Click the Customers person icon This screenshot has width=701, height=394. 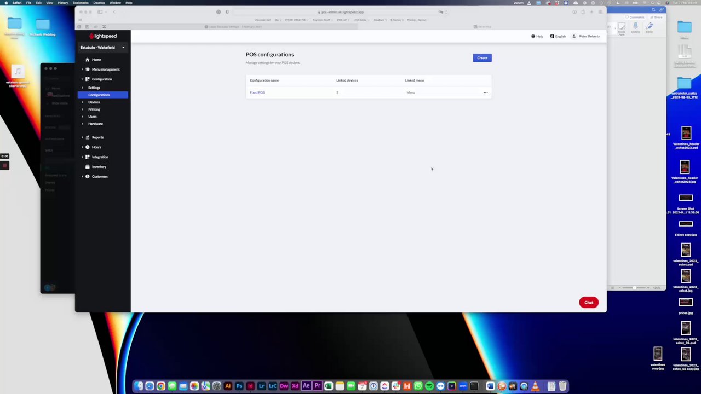tap(87, 177)
